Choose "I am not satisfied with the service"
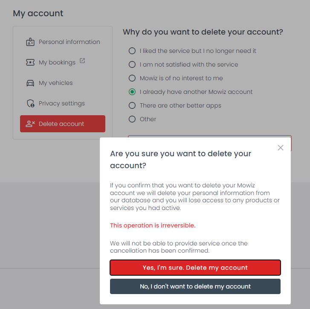This screenshot has height=309, width=310. (x=132, y=64)
